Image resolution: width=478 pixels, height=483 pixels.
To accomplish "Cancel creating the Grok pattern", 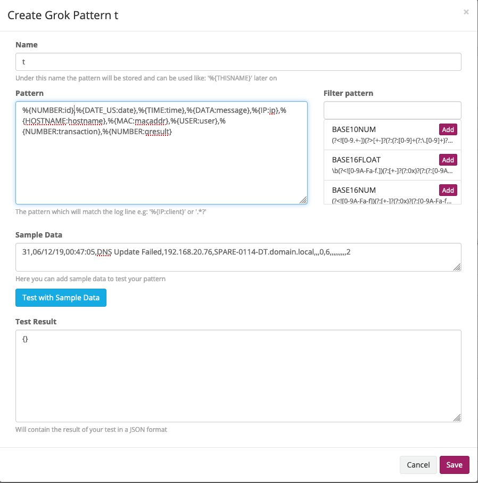I will [418, 464].
